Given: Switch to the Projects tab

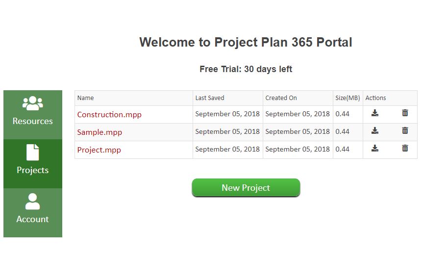Looking at the screenshot, I should (33, 164).
